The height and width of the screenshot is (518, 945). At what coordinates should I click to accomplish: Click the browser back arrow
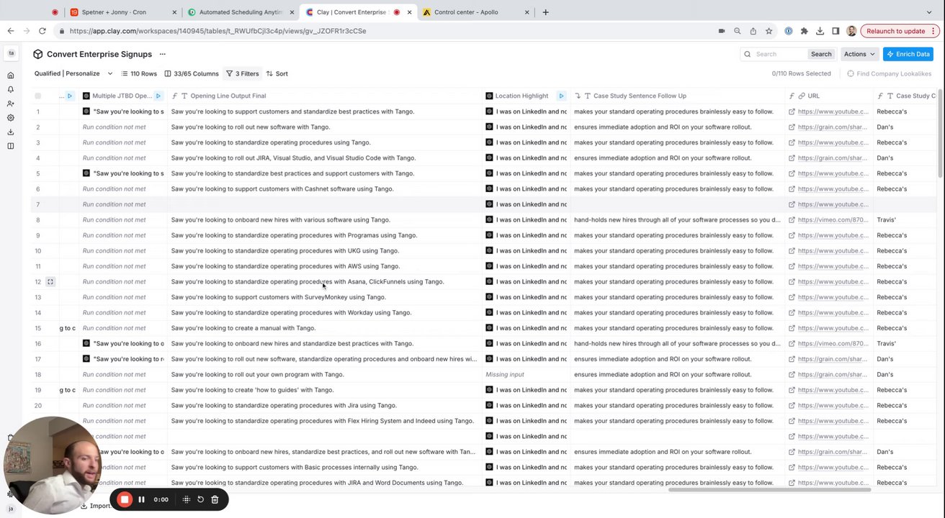10,31
